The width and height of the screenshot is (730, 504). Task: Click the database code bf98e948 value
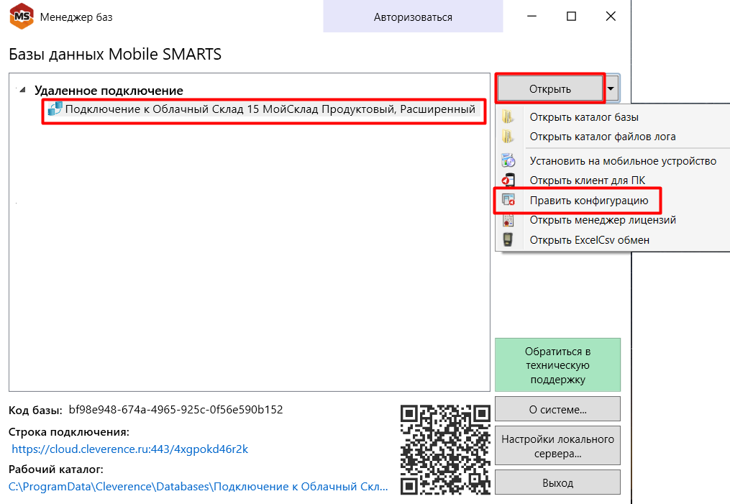(176, 410)
